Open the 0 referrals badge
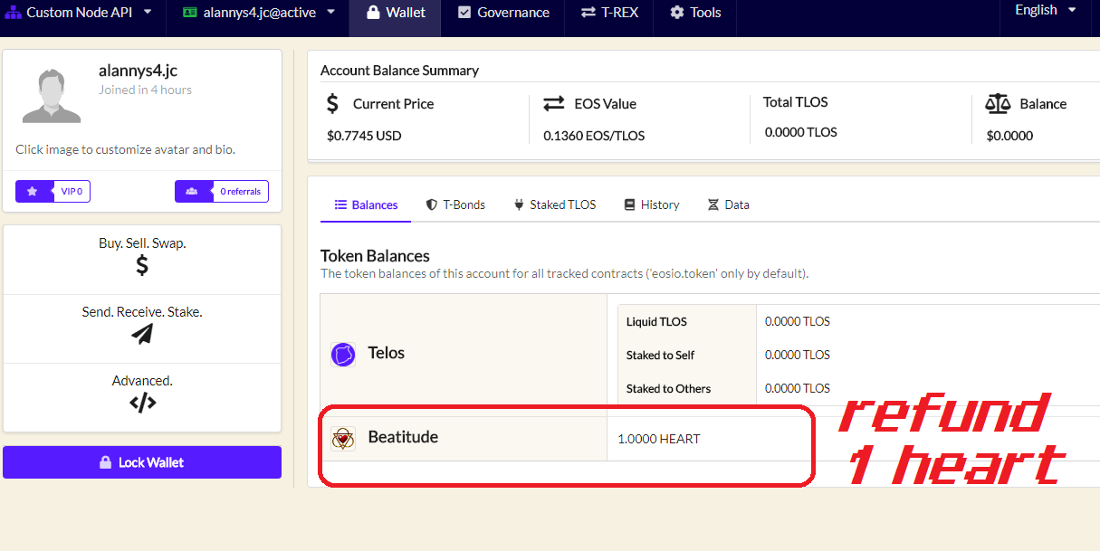 222,192
